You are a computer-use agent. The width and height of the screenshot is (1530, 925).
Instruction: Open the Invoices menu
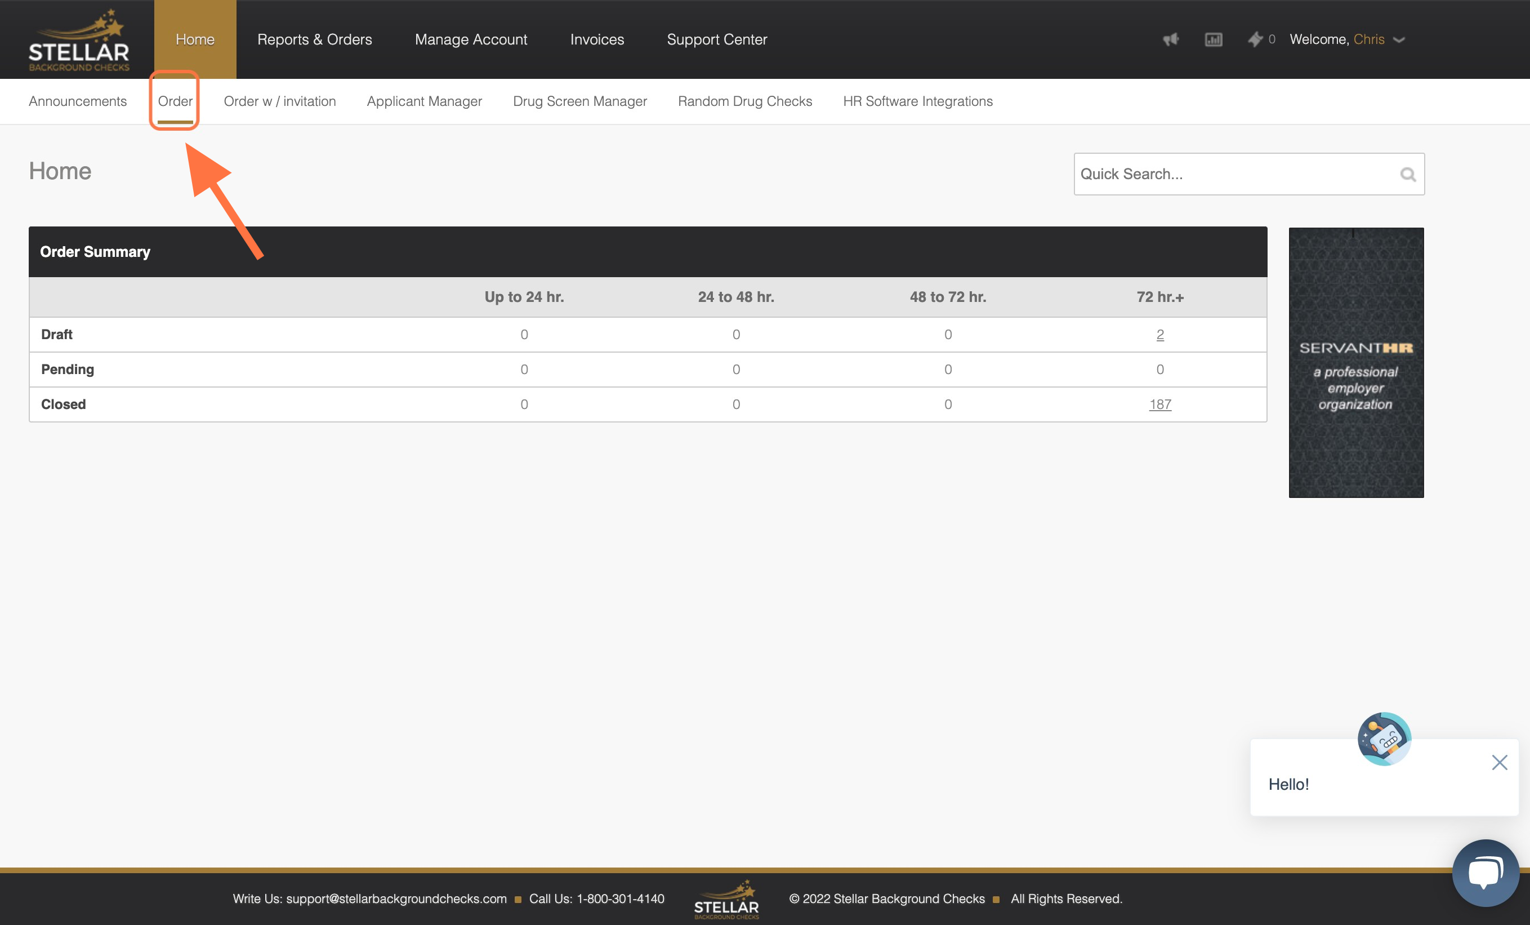click(x=597, y=40)
